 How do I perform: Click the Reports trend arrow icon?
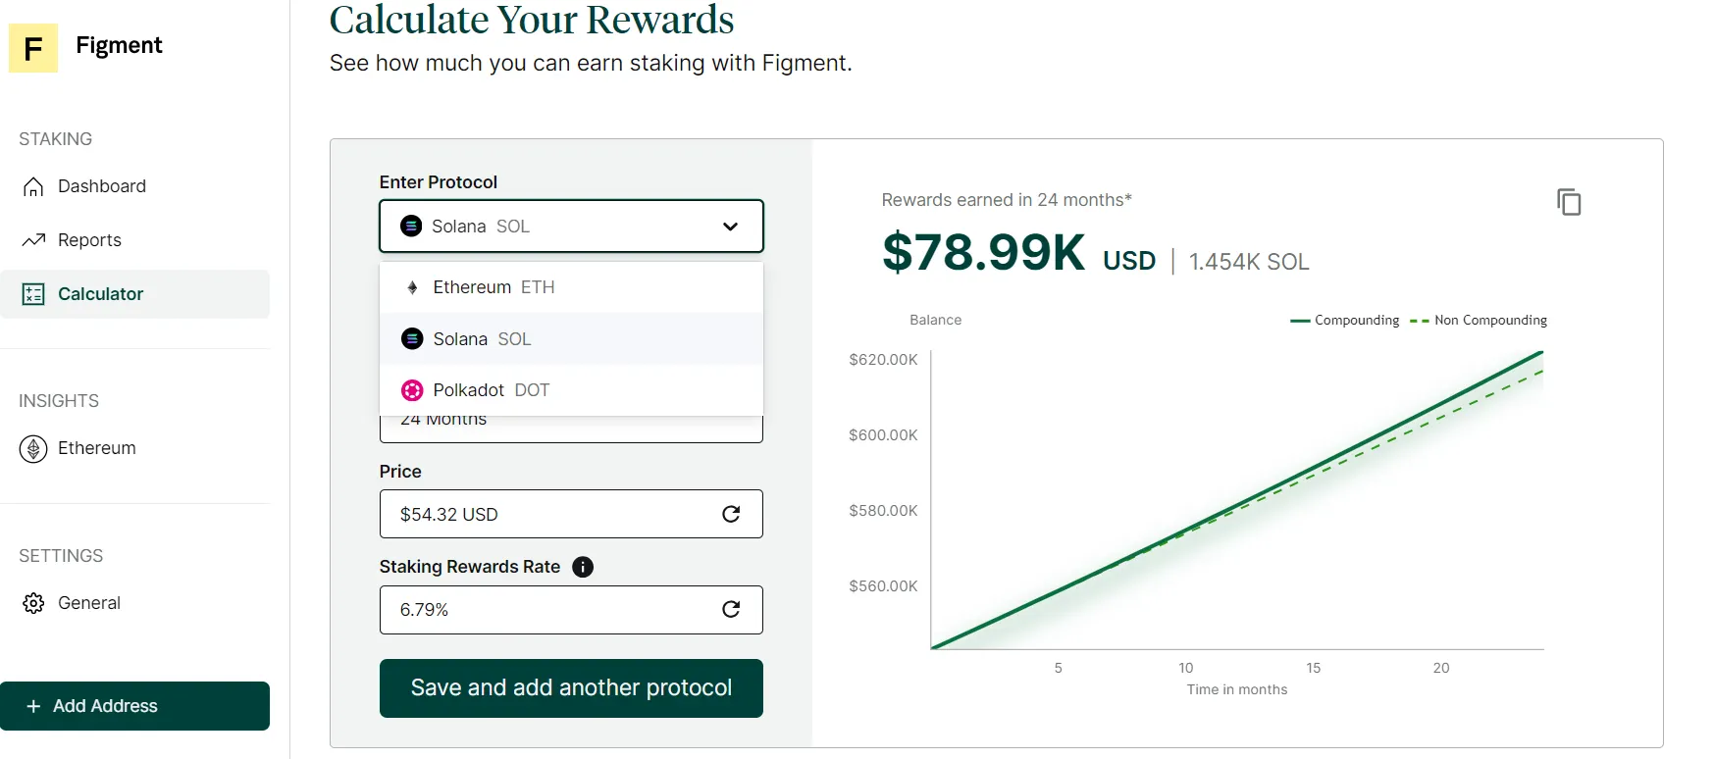pos(33,240)
